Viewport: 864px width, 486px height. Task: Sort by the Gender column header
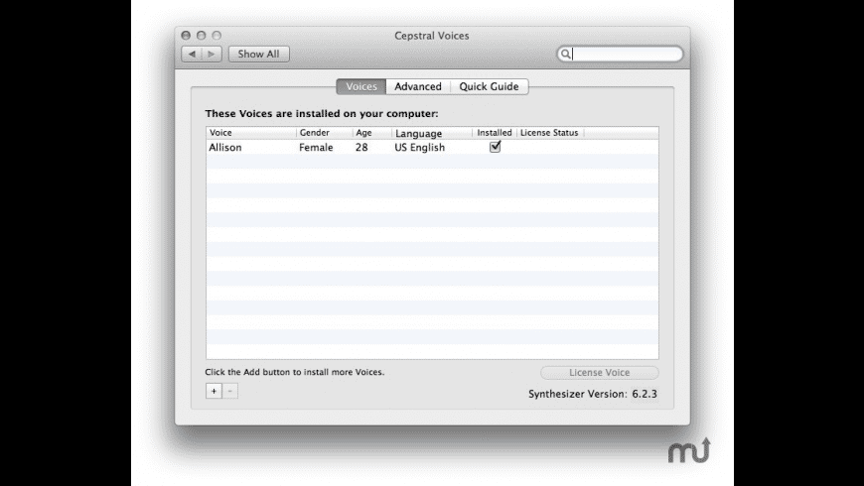(x=325, y=133)
